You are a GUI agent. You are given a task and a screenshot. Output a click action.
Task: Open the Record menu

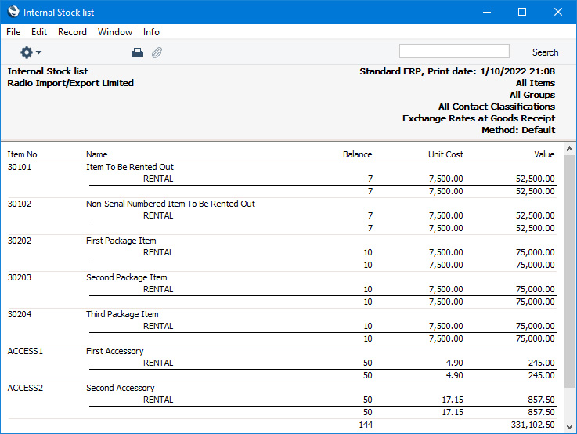point(72,32)
